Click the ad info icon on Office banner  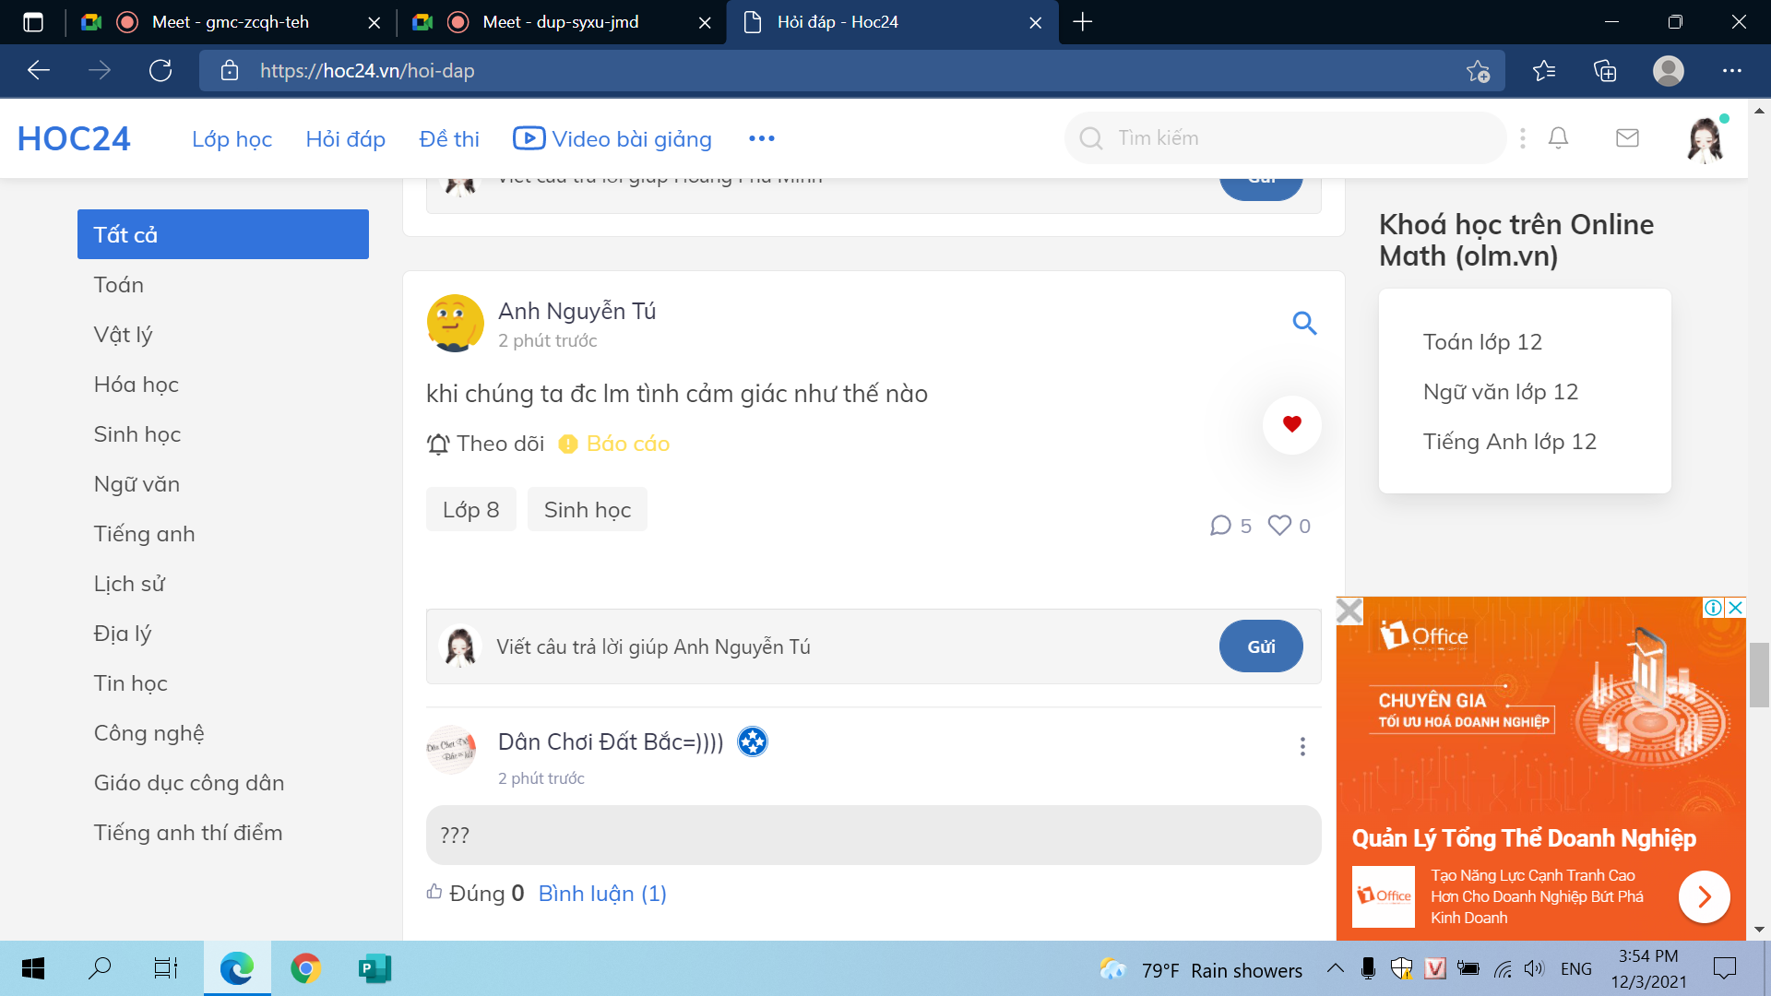[1713, 607]
